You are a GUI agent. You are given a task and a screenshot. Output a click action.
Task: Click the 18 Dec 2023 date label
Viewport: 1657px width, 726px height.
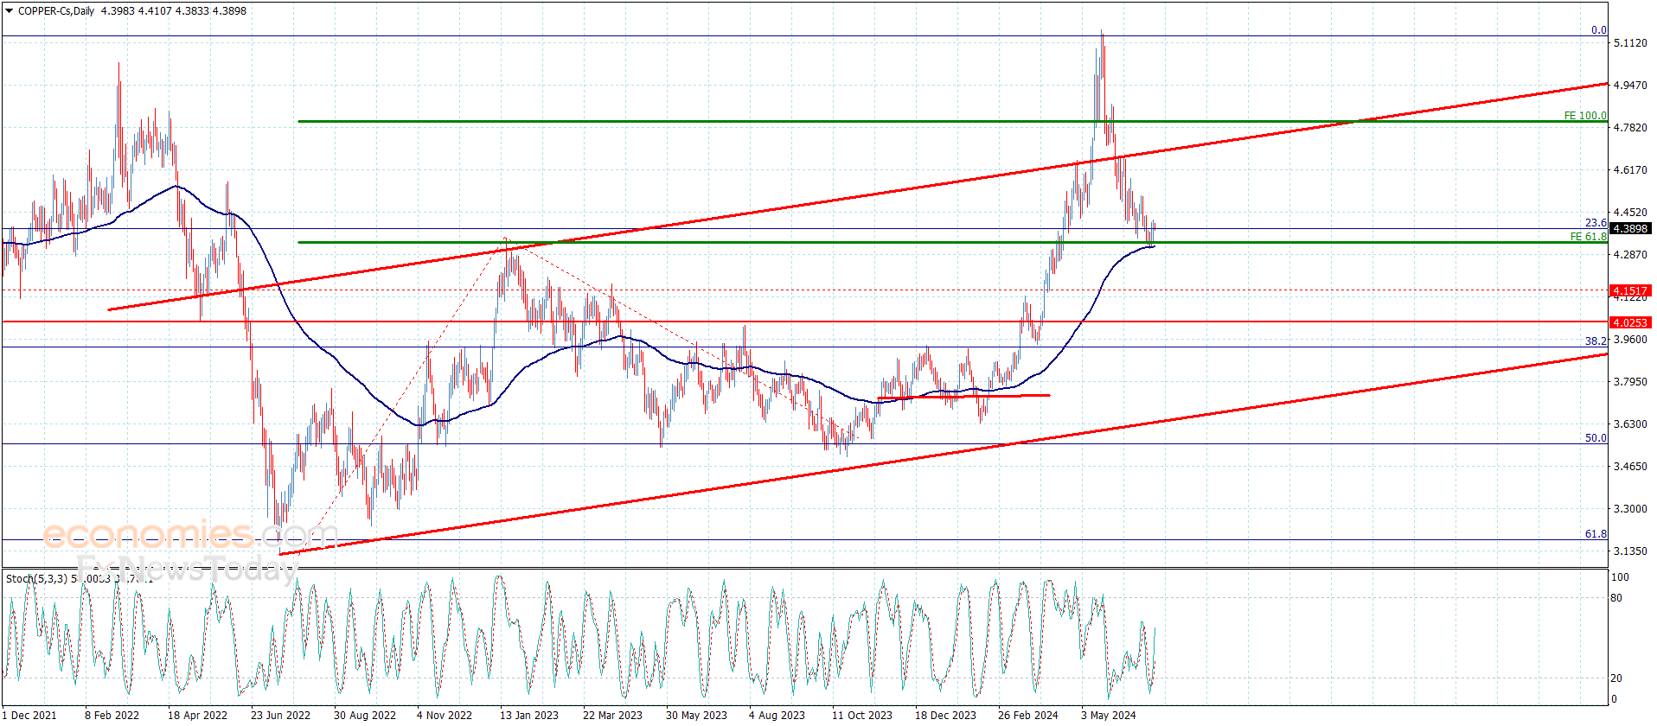(945, 716)
